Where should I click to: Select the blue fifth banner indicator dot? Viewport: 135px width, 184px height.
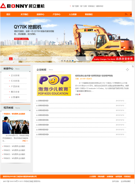pyautogui.click(x=73, y=61)
